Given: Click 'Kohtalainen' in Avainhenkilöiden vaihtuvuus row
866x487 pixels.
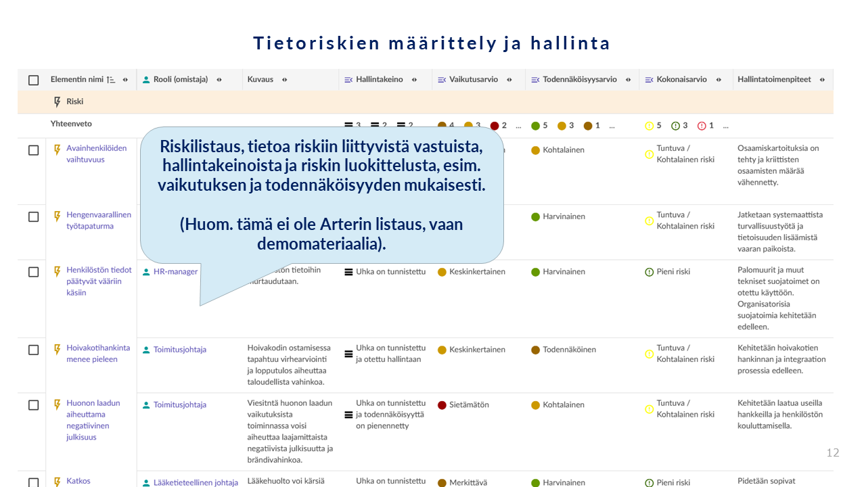Looking at the screenshot, I should (x=564, y=150).
